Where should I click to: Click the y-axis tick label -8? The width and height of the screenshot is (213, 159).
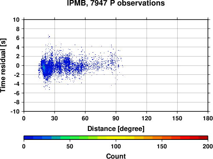tap(17, 102)
